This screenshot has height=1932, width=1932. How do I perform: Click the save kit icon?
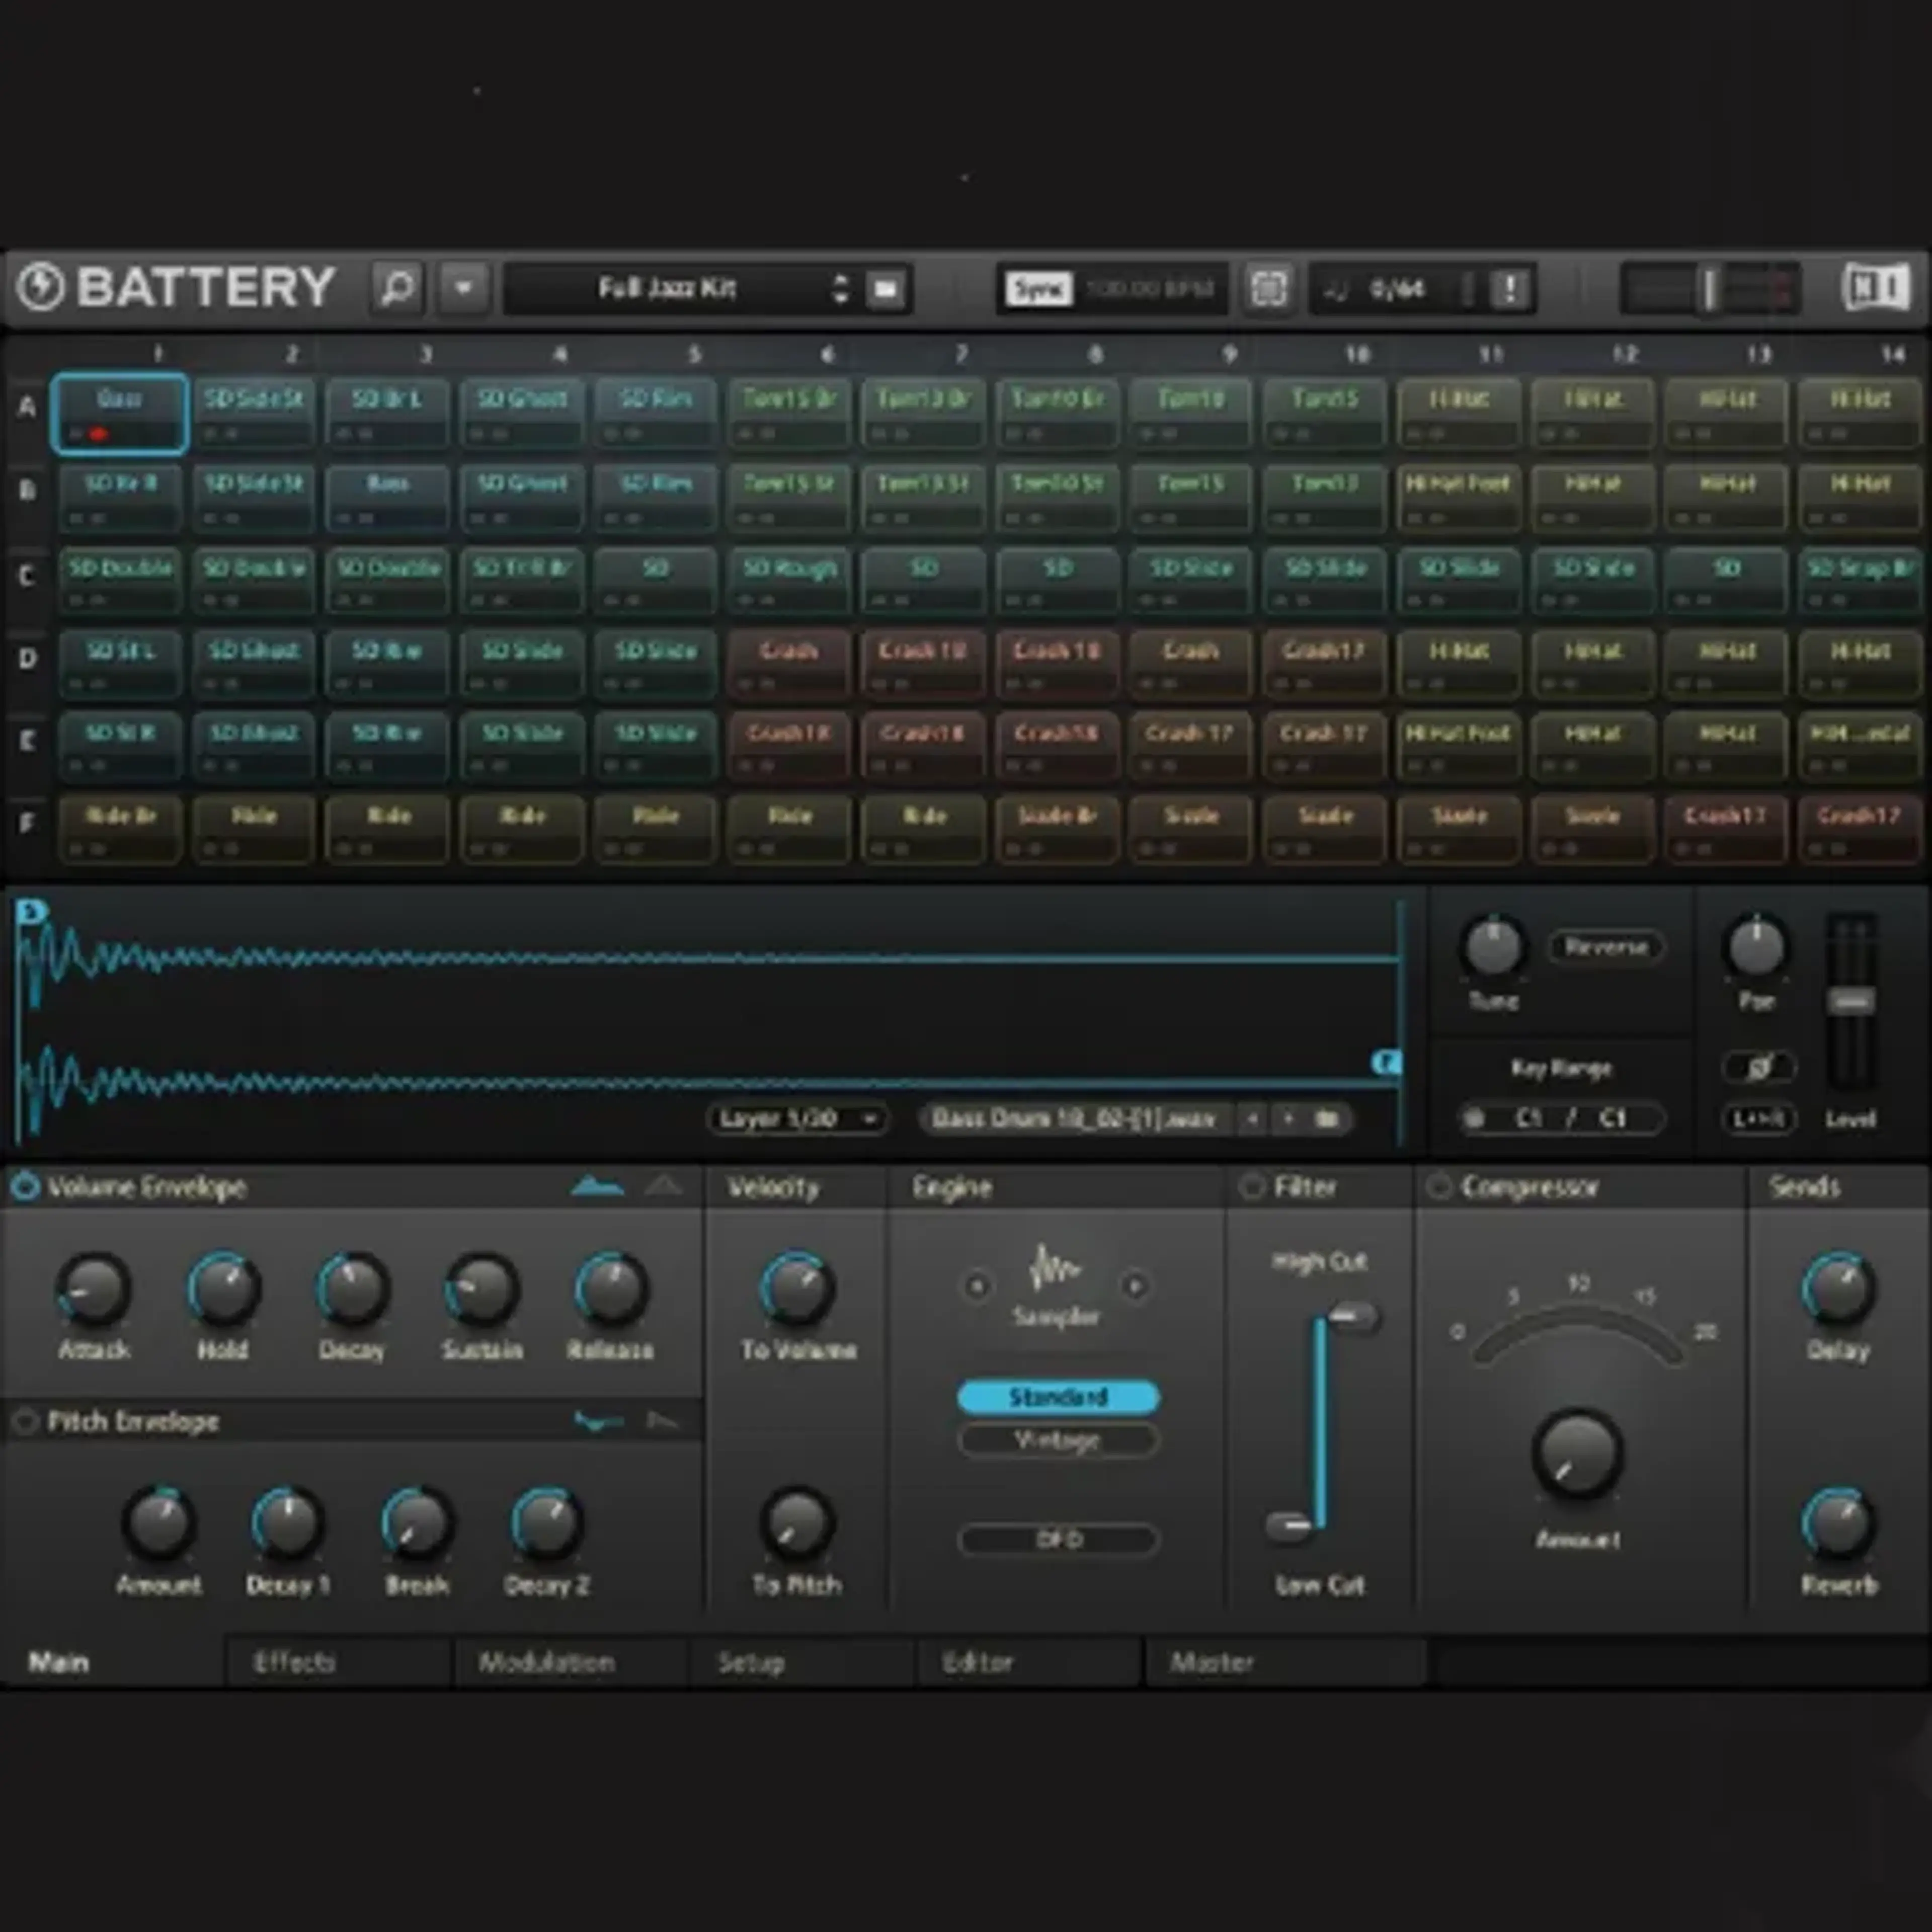(885, 289)
